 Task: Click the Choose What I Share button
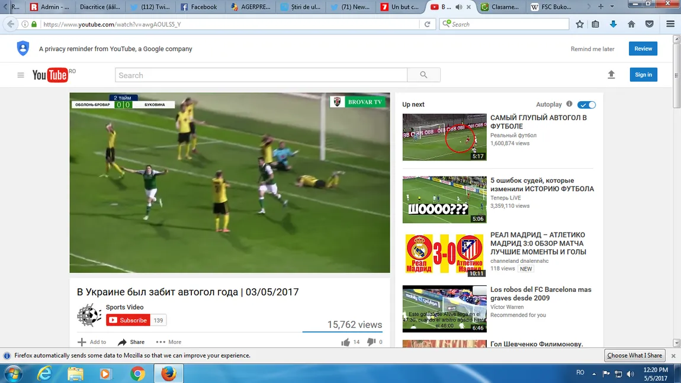tap(635, 355)
